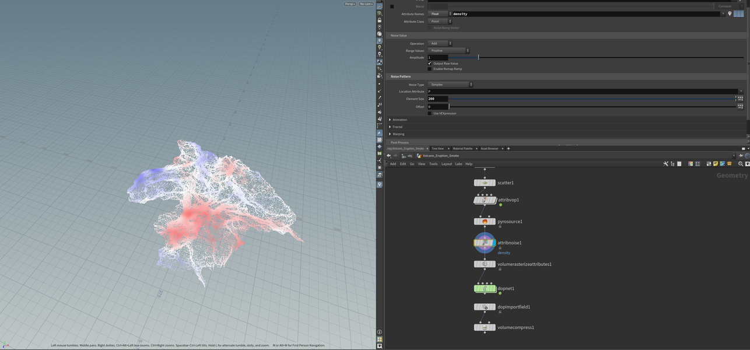This screenshot has height=350, width=750.
Task: Toggle Noise Along Vector checkbox
Action: click(430, 27)
